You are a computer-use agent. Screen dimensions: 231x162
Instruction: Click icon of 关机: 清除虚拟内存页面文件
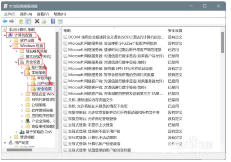[x=65, y=100]
